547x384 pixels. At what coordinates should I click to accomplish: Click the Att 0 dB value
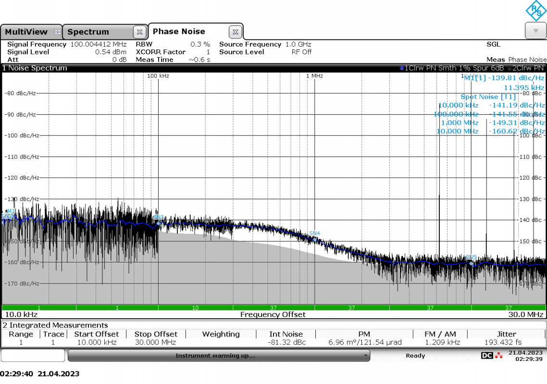pyautogui.click(x=120, y=60)
